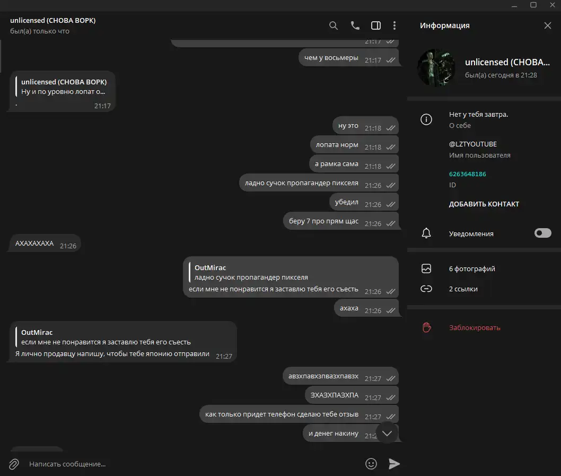Toggle the Уведомления notifications switch
561x476 pixels.
pyautogui.click(x=543, y=233)
